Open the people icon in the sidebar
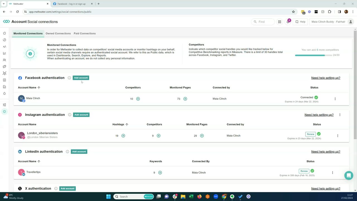This screenshot has height=201, width=357. coord(4,60)
